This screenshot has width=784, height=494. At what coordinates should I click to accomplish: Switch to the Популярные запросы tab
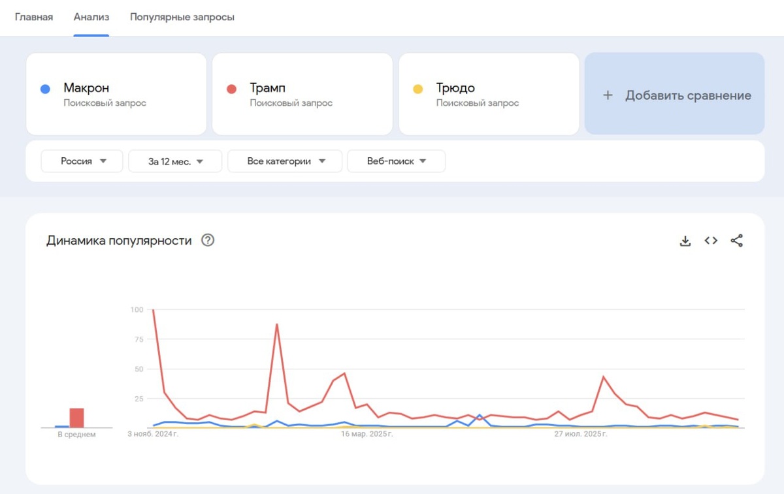pos(182,17)
